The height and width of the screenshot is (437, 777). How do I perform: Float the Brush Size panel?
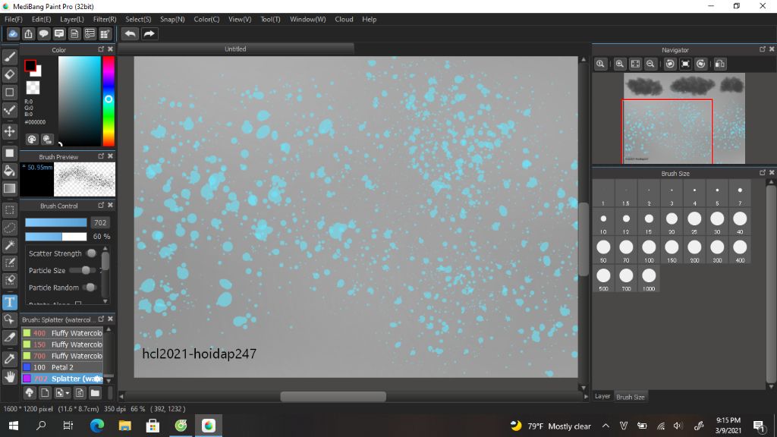click(762, 173)
